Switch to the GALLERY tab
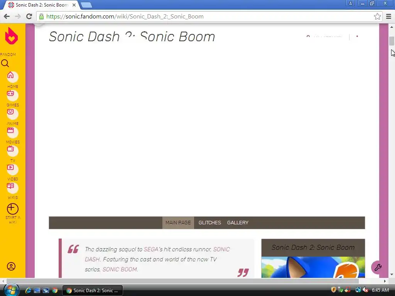 [238, 223]
